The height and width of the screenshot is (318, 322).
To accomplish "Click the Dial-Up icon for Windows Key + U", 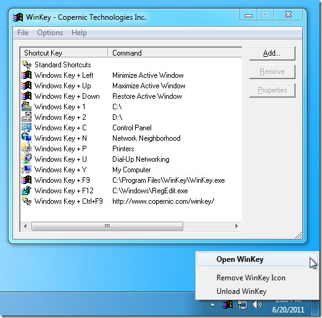I will (27, 159).
